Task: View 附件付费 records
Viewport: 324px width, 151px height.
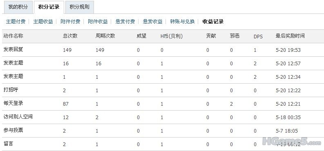Action: (70, 22)
